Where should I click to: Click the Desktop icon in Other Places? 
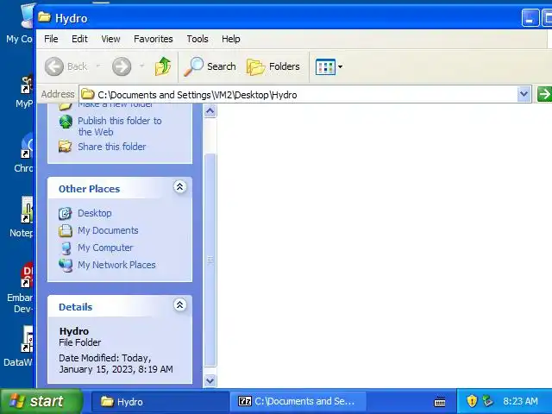[x=66, y=213]
